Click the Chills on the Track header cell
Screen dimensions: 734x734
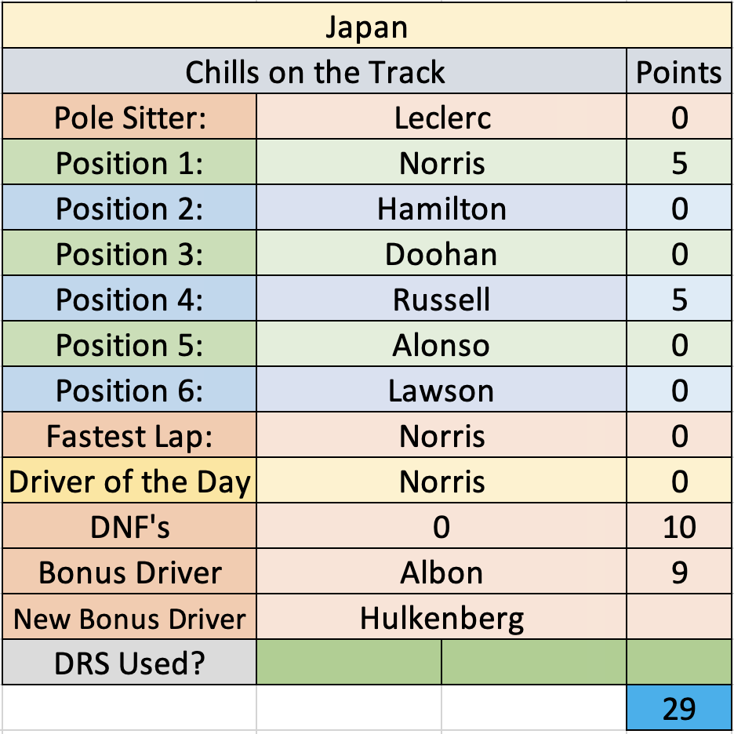tap(314, 71)
